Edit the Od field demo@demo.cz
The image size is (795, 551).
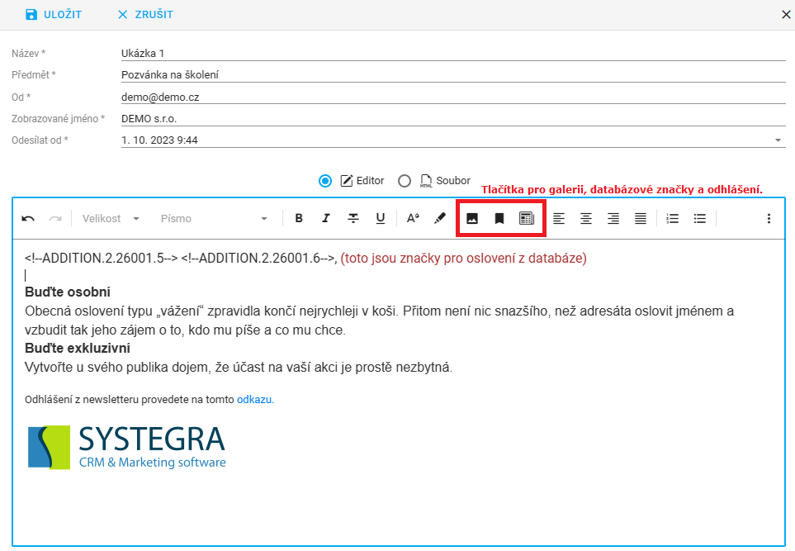[x=453, y=97]
